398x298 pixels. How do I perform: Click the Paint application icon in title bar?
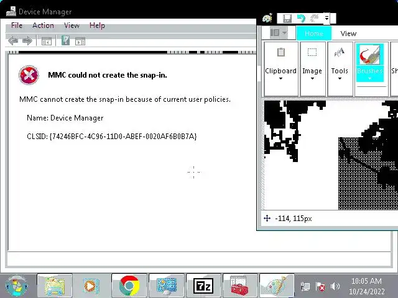pyautogui.click(x=267, y=18)
